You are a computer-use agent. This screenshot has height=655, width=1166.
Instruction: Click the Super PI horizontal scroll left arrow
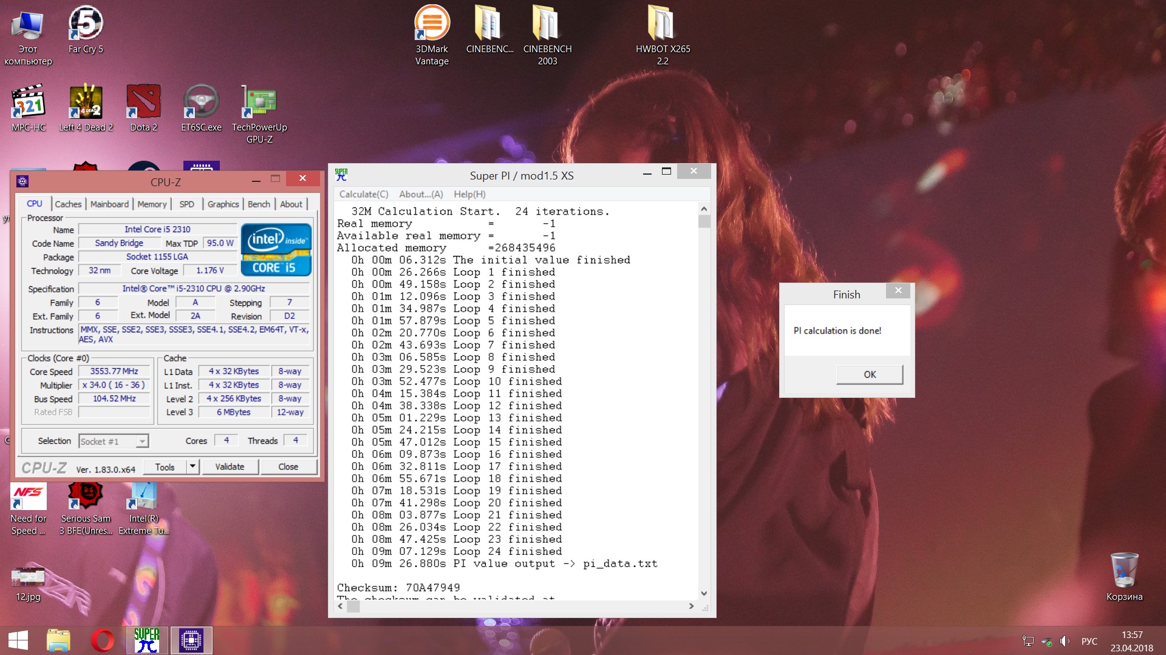(340, 606)
